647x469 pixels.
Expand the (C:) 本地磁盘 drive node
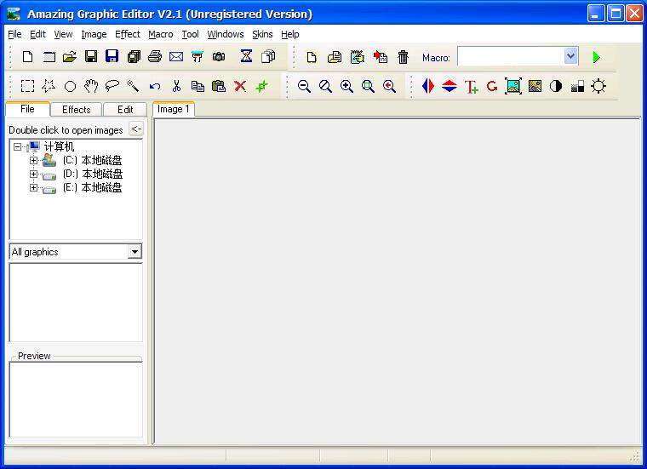pyautogui.click(x=33, y=160)
